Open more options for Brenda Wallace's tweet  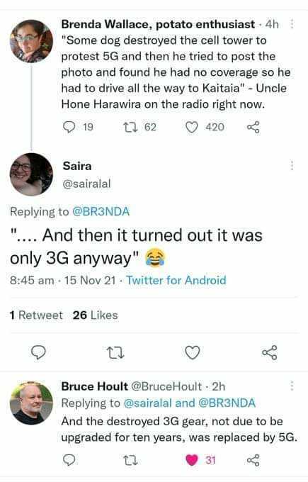[292, 24]
